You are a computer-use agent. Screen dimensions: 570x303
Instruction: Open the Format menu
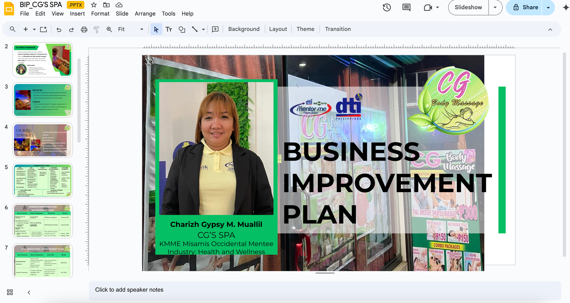100,14
